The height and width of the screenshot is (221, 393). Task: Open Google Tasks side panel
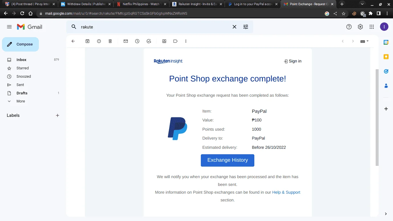386,71
